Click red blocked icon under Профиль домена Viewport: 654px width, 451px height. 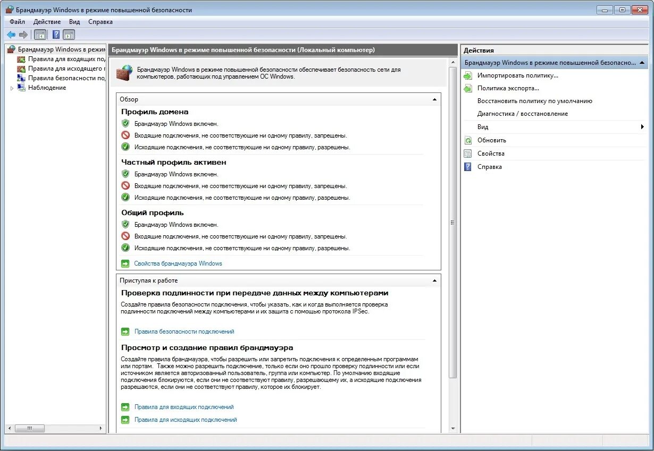[x=125, y=135]
